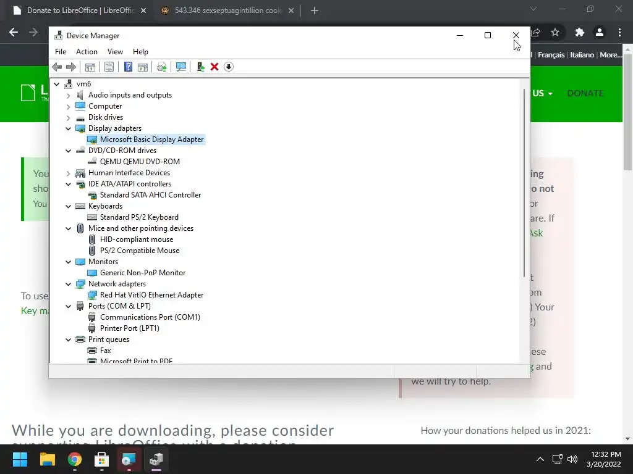
Task: Bookmark this page with star icon
Action: tap(555, 32)
